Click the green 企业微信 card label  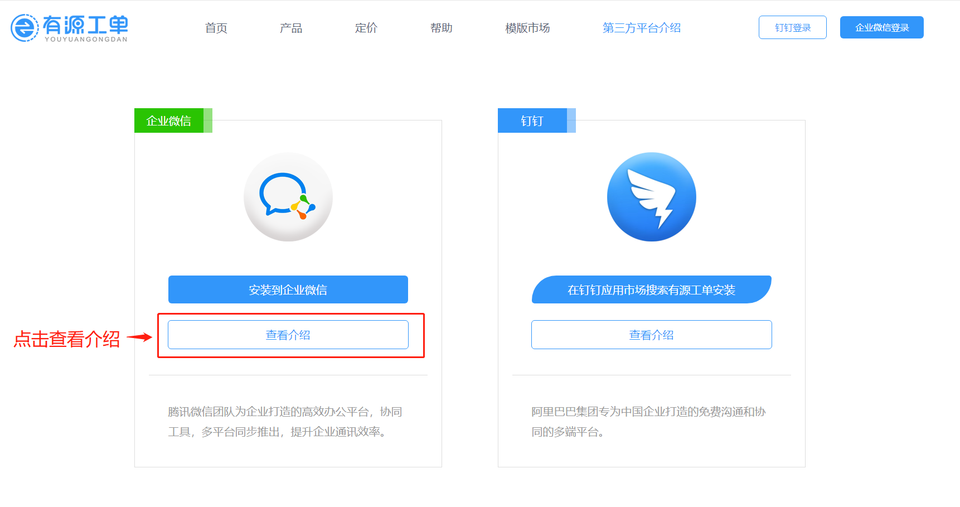pyautogui.click(x=173, y=120)
